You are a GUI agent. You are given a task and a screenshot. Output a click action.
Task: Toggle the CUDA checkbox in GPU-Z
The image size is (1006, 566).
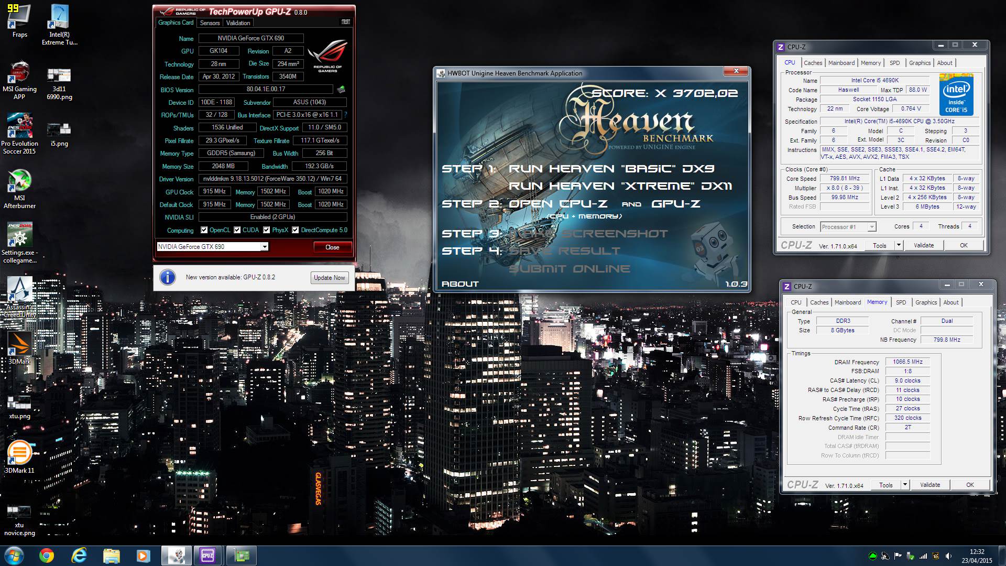[237, 230]
